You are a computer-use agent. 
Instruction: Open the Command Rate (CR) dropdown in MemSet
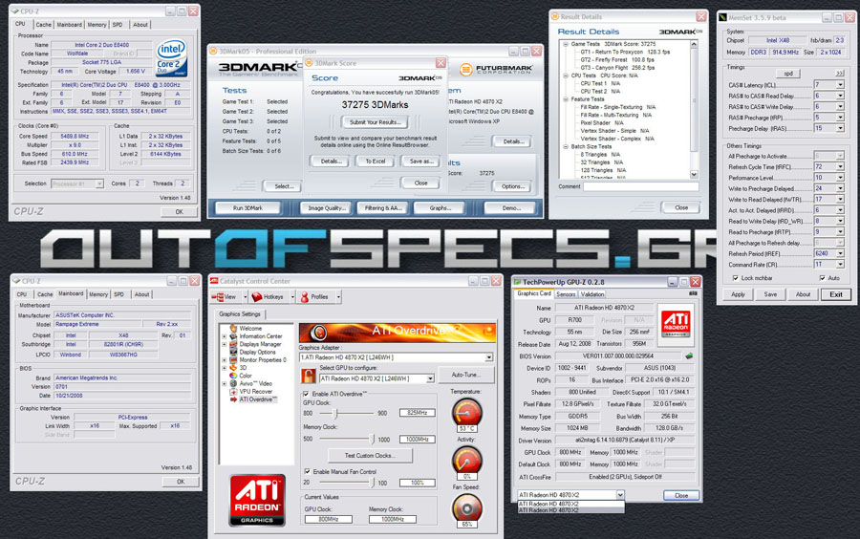point(840,265)
